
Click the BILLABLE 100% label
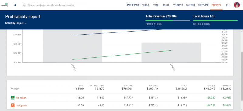pos(201,24)
